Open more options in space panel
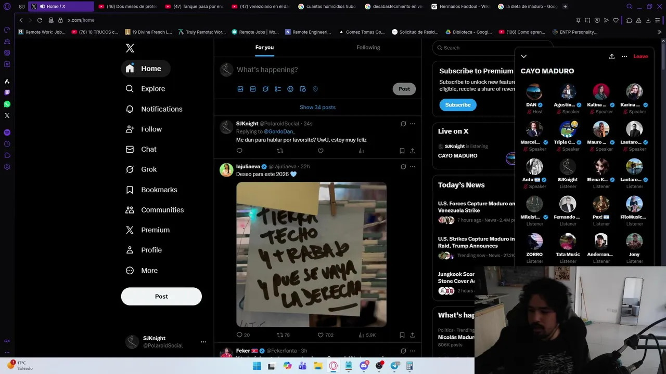Image resolution: width=666 pixels, height=374 pixels. (624, 56)
